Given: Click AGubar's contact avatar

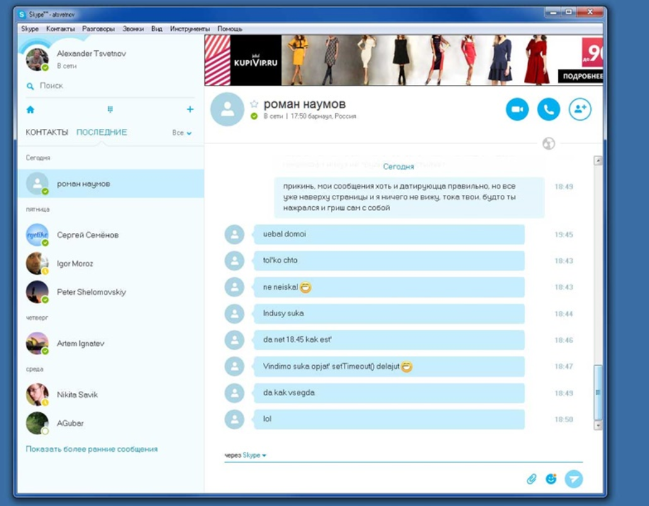Looking at the screenshot, I should point(37,423).
